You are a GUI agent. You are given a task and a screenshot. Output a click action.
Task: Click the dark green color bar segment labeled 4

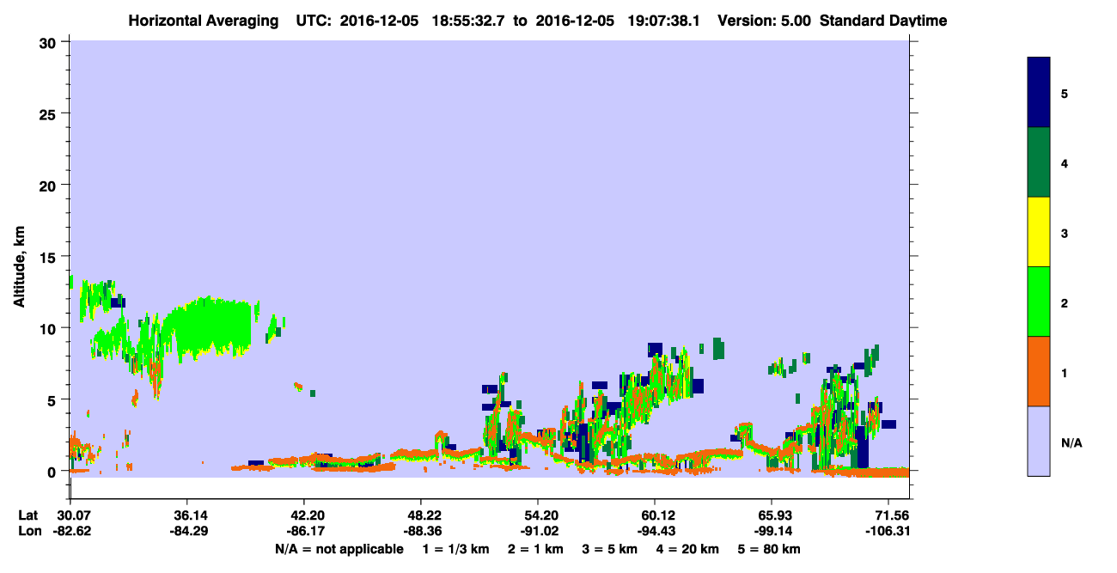pos(1039,162)
